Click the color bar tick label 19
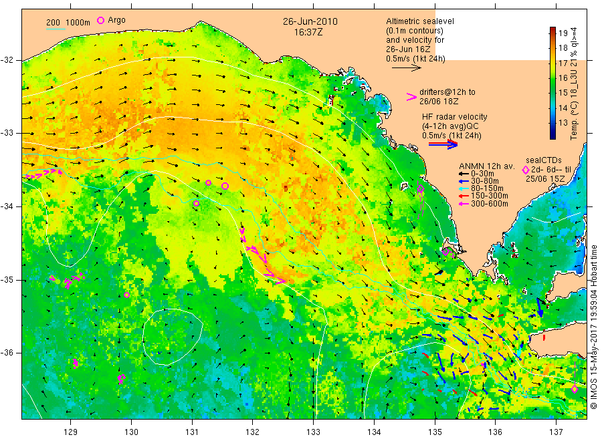The image size is (602, 441). [x=563, y=33]
